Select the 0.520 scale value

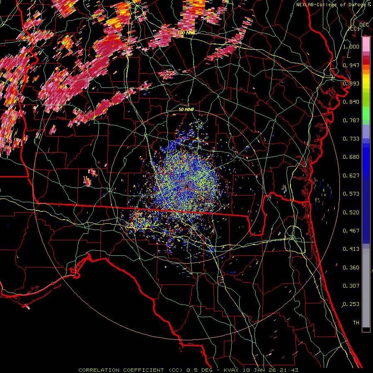[351, 213]
